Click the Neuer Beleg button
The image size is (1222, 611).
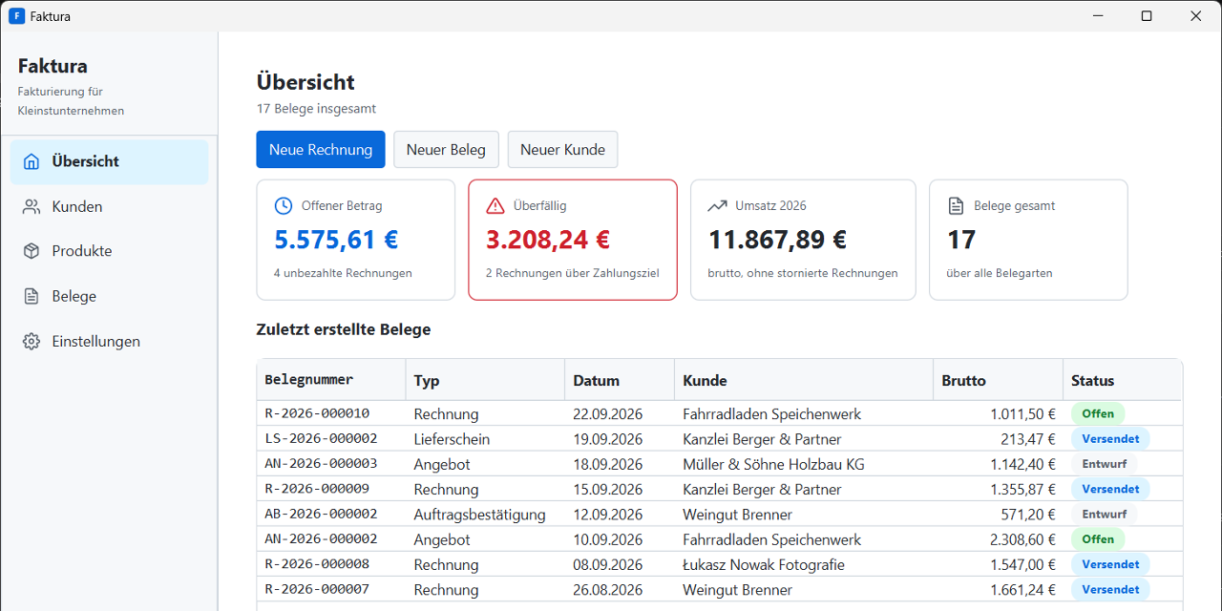pyautogui.click(x=446, y=150)
